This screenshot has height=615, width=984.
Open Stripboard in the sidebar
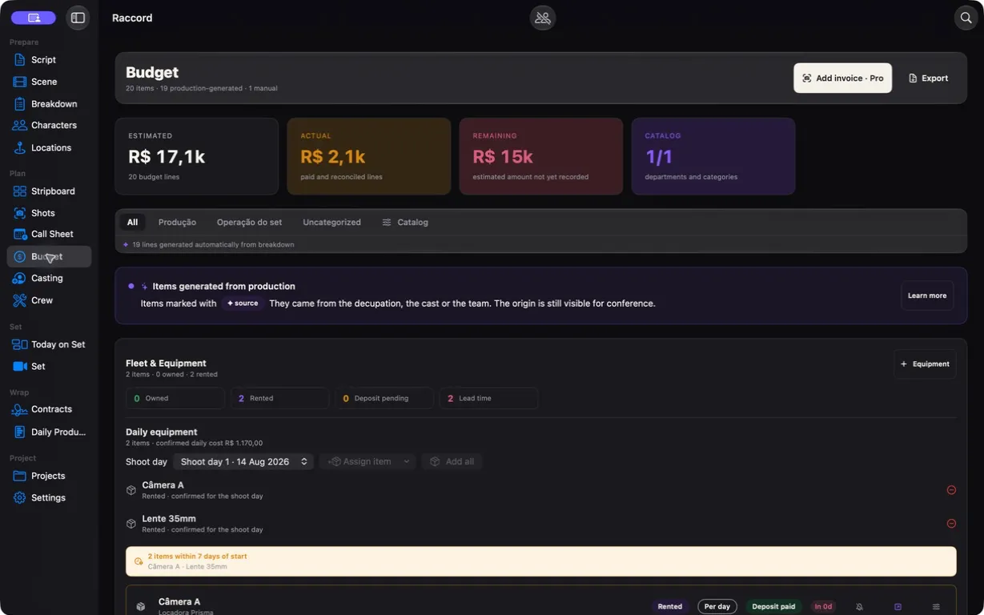[x=49, y=191]
